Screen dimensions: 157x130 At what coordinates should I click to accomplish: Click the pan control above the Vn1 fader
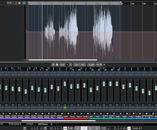point(92,69)
